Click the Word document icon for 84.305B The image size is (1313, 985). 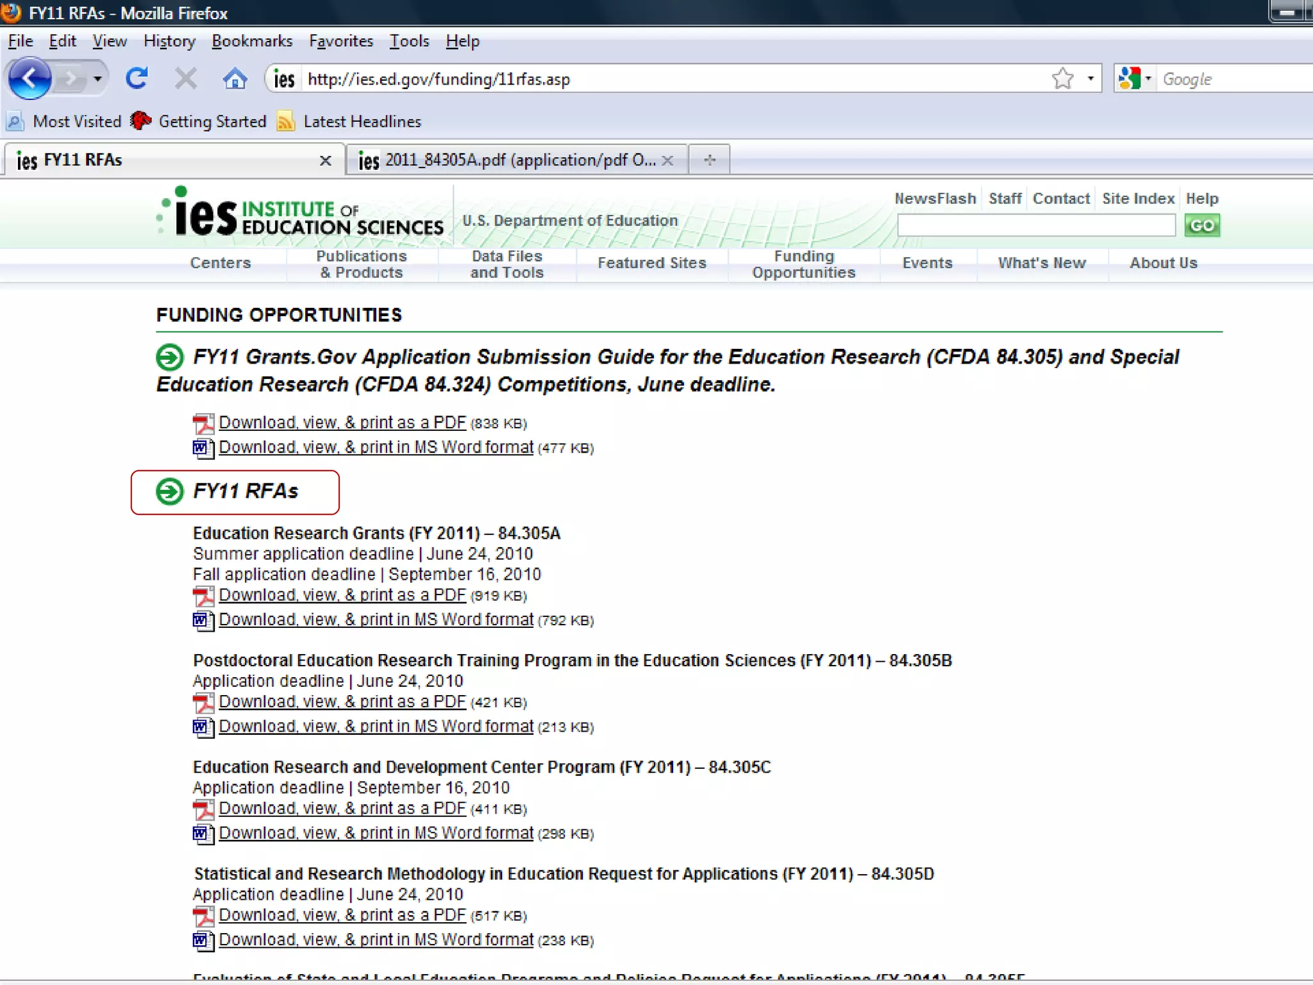pyautogui.click(x=203, y=727)
